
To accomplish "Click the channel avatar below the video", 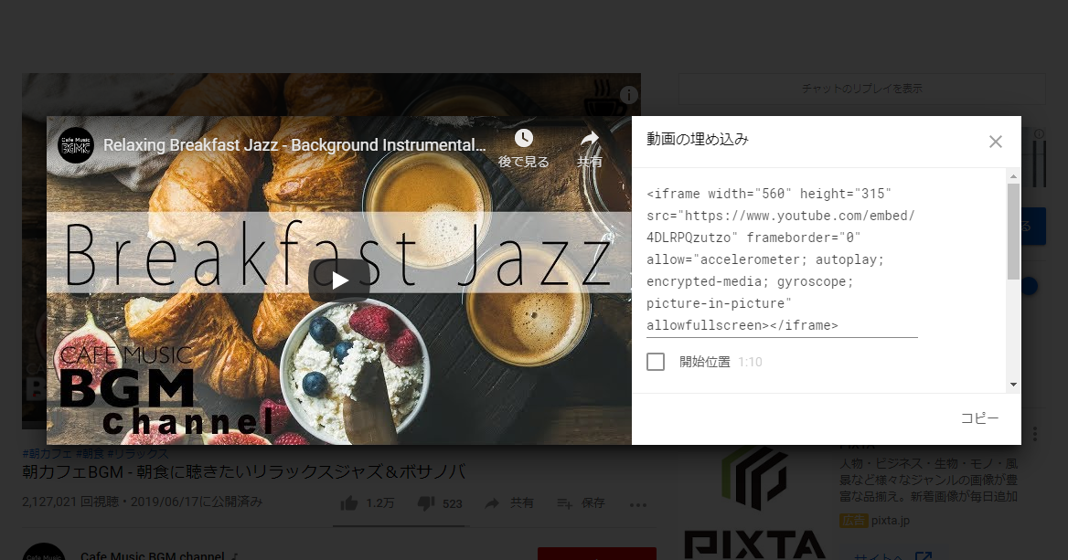I will click(44, 552).
